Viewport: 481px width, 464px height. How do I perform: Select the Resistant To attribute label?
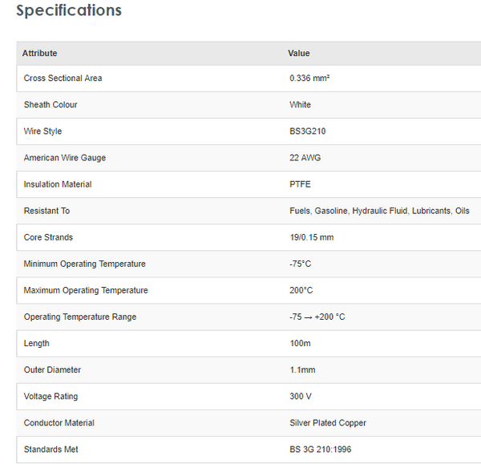click(x=47, y=211)
